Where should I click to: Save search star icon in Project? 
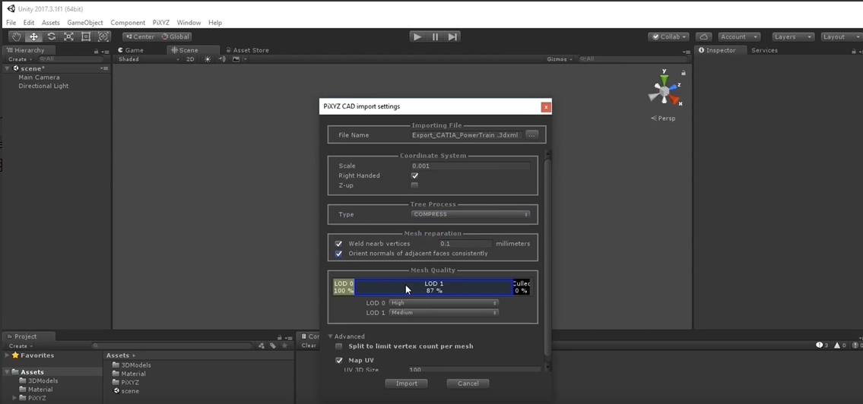coord(284,346)
